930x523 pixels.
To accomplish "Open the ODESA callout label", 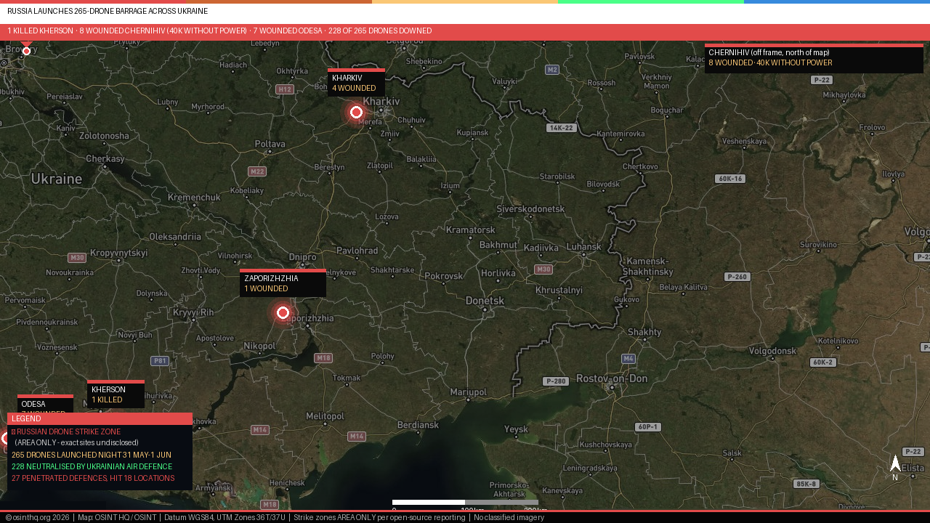I will point(45,404).
